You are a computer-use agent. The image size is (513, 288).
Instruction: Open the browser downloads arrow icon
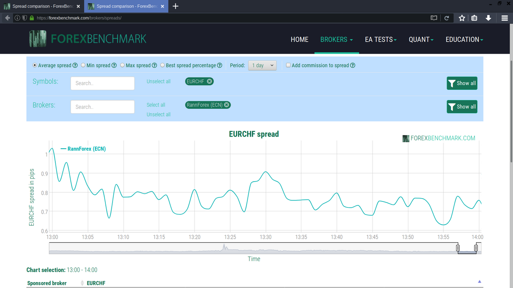488,18
